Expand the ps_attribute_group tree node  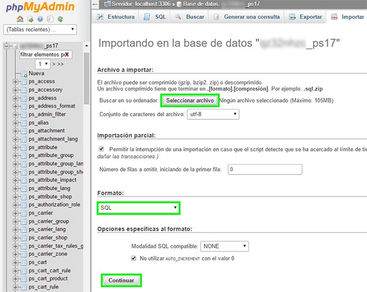[x=15, y=156]
